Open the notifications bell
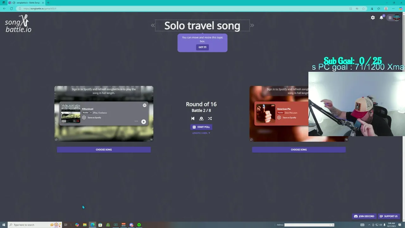This screenshot has width=405, height=228. (381, 18)
